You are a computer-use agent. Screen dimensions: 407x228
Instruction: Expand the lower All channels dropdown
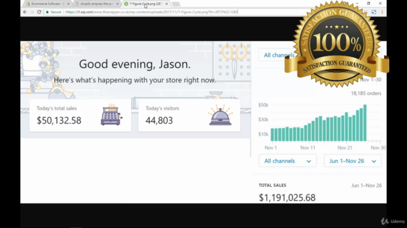[287, 161]
